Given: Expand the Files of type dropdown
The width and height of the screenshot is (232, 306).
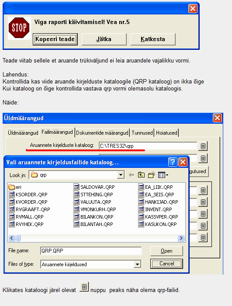Looking at the screenshot, I should pyautogui.click(x=137, y=264).
